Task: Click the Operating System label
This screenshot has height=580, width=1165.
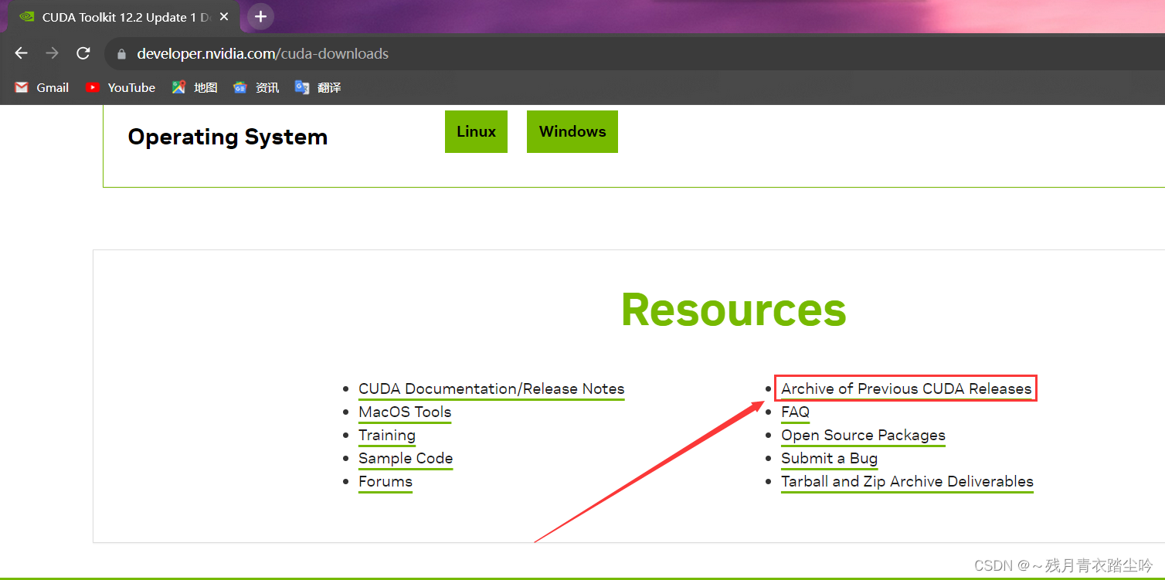Action: [x=228, y=137]
